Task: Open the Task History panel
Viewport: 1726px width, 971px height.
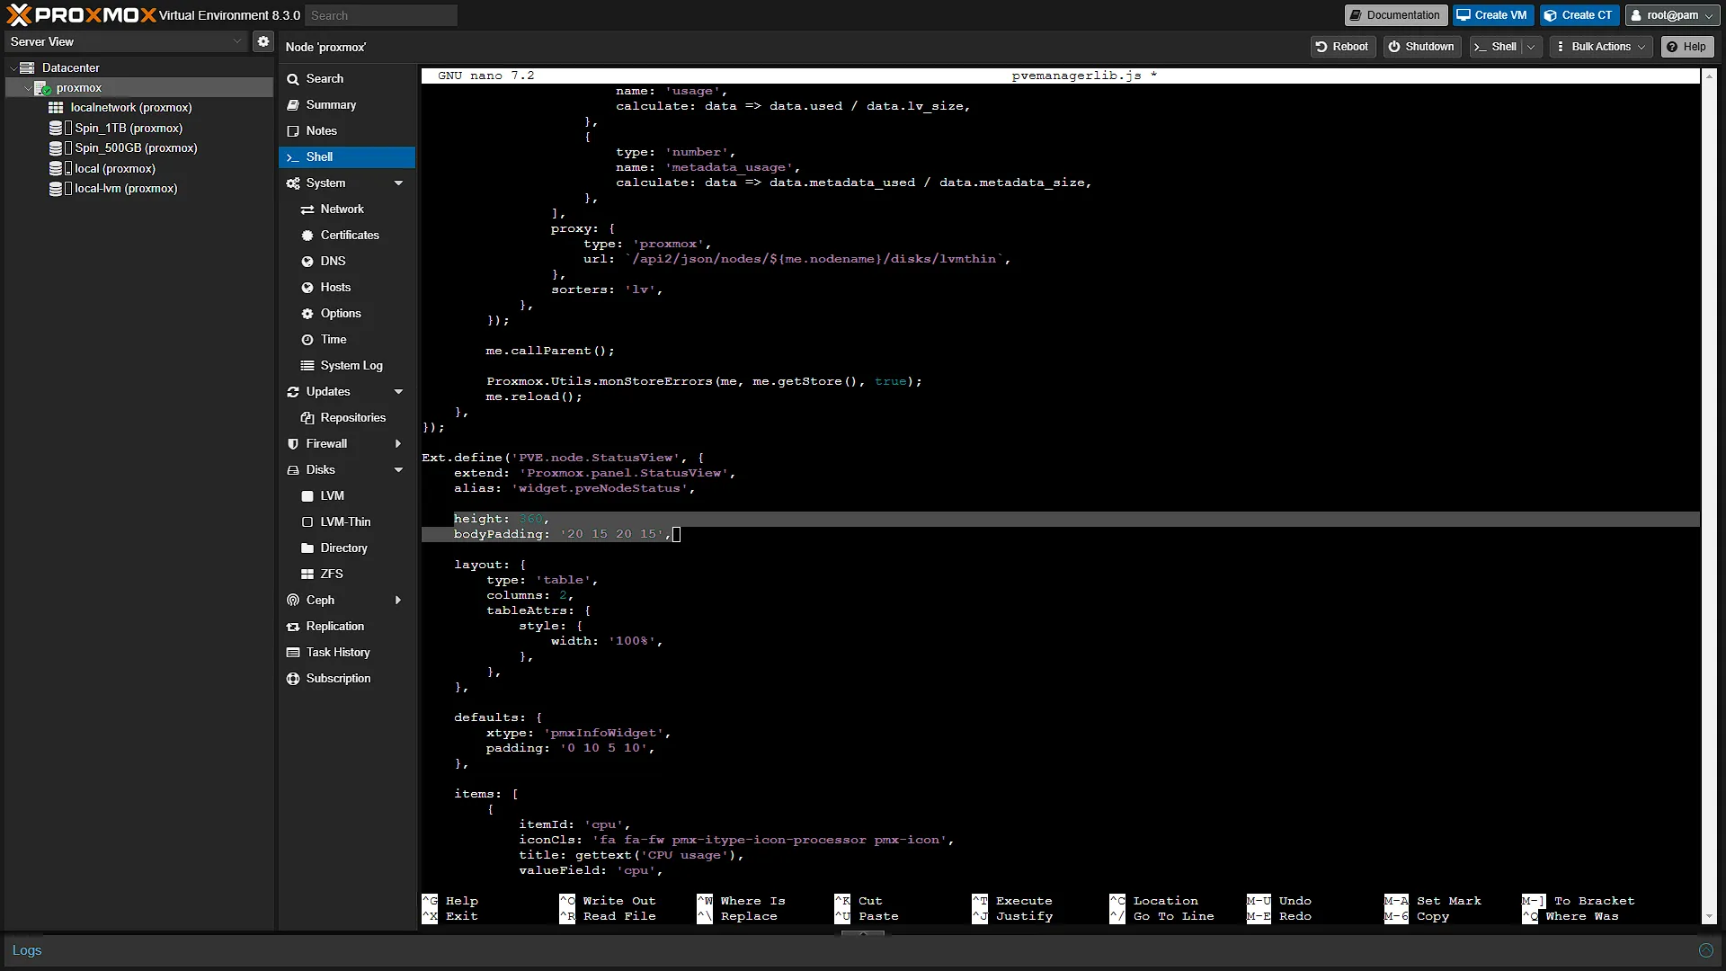Action: coord(347,653)
